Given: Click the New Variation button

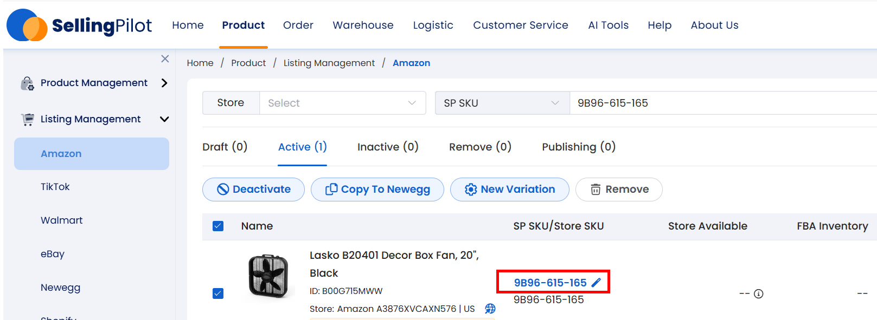Looking at the screenshot, I should point(510,190).
